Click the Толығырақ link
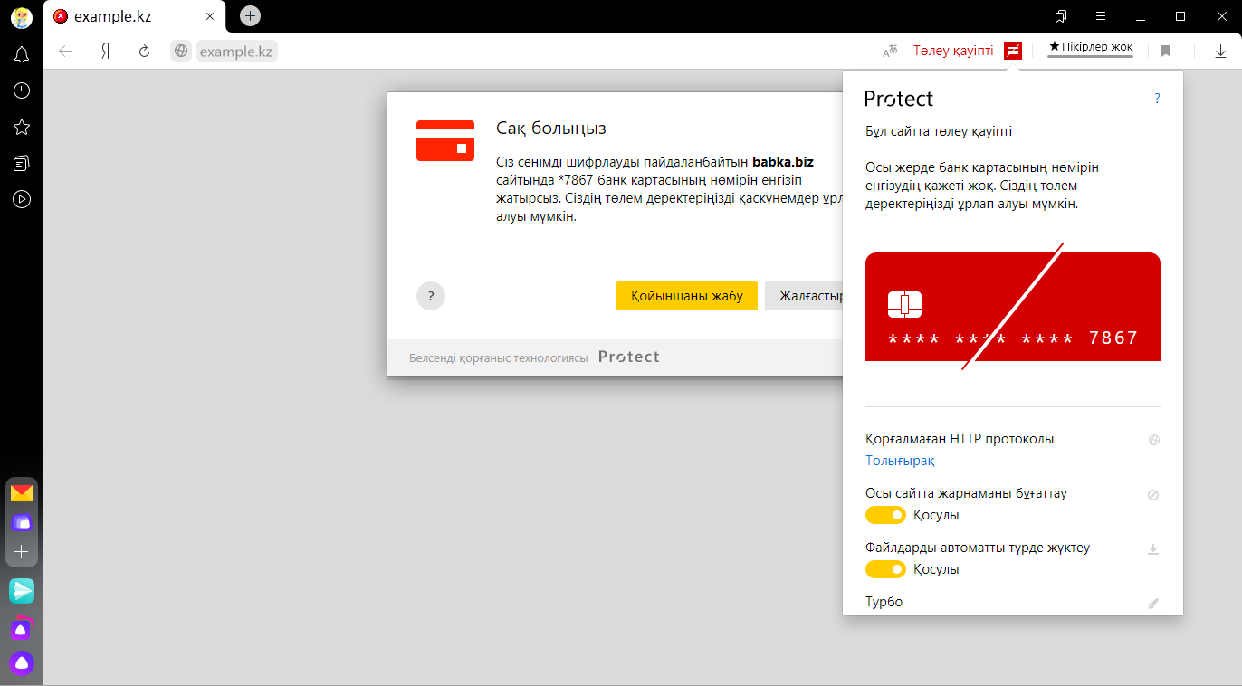The image size is (1242, 686). (x=900, y=461)
